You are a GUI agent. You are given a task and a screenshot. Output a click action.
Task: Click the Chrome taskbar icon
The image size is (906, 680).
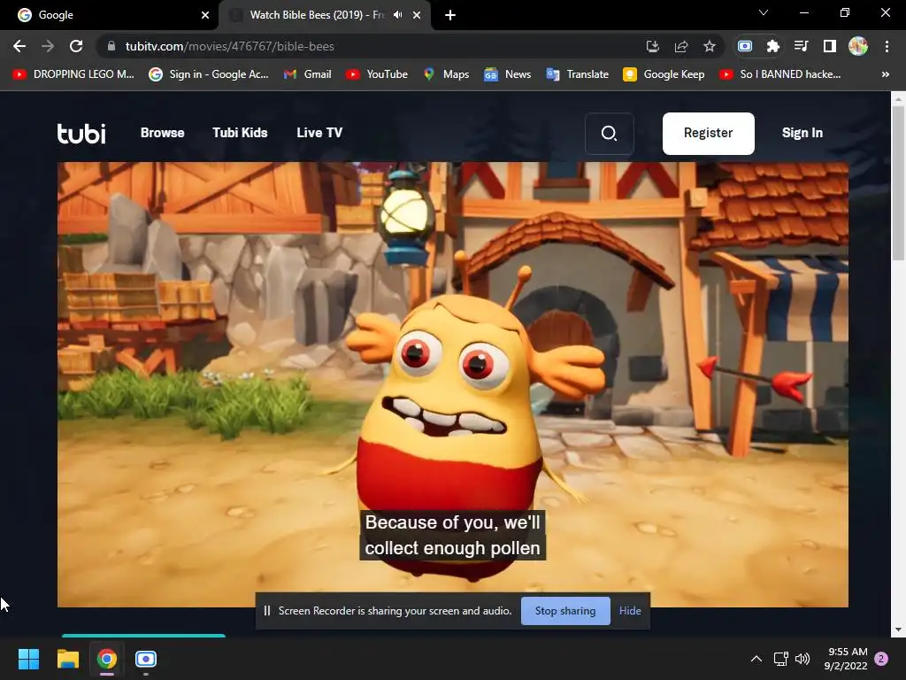point(107,659)
